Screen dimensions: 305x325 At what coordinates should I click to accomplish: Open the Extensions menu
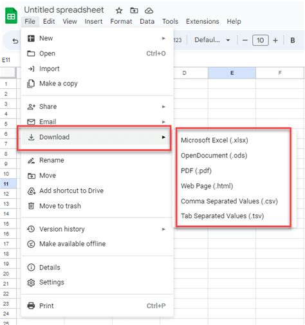[203, 21]
